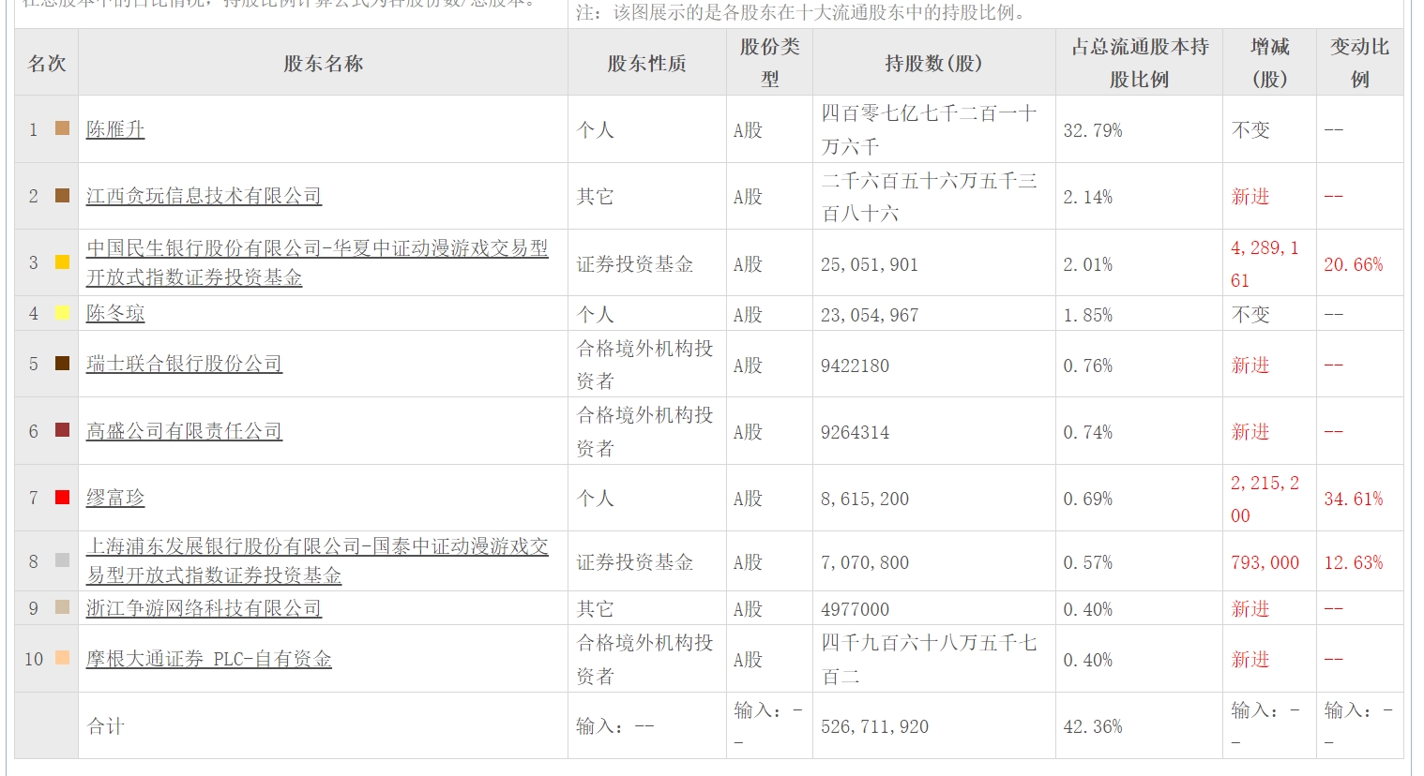
Task: Open shareholder link 浙江争游网络科技有限公司
Action: (204, 608)
